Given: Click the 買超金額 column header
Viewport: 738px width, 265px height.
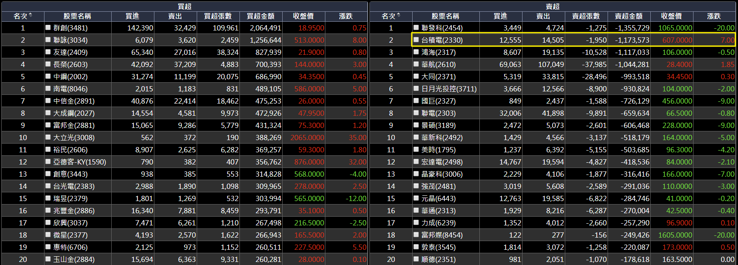Looking at the screenshot, I should 260,16.
